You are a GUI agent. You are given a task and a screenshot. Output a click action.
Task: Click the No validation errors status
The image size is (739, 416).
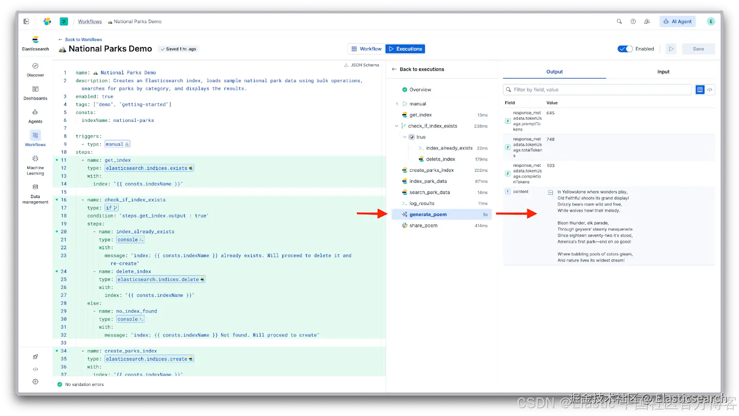80,385
